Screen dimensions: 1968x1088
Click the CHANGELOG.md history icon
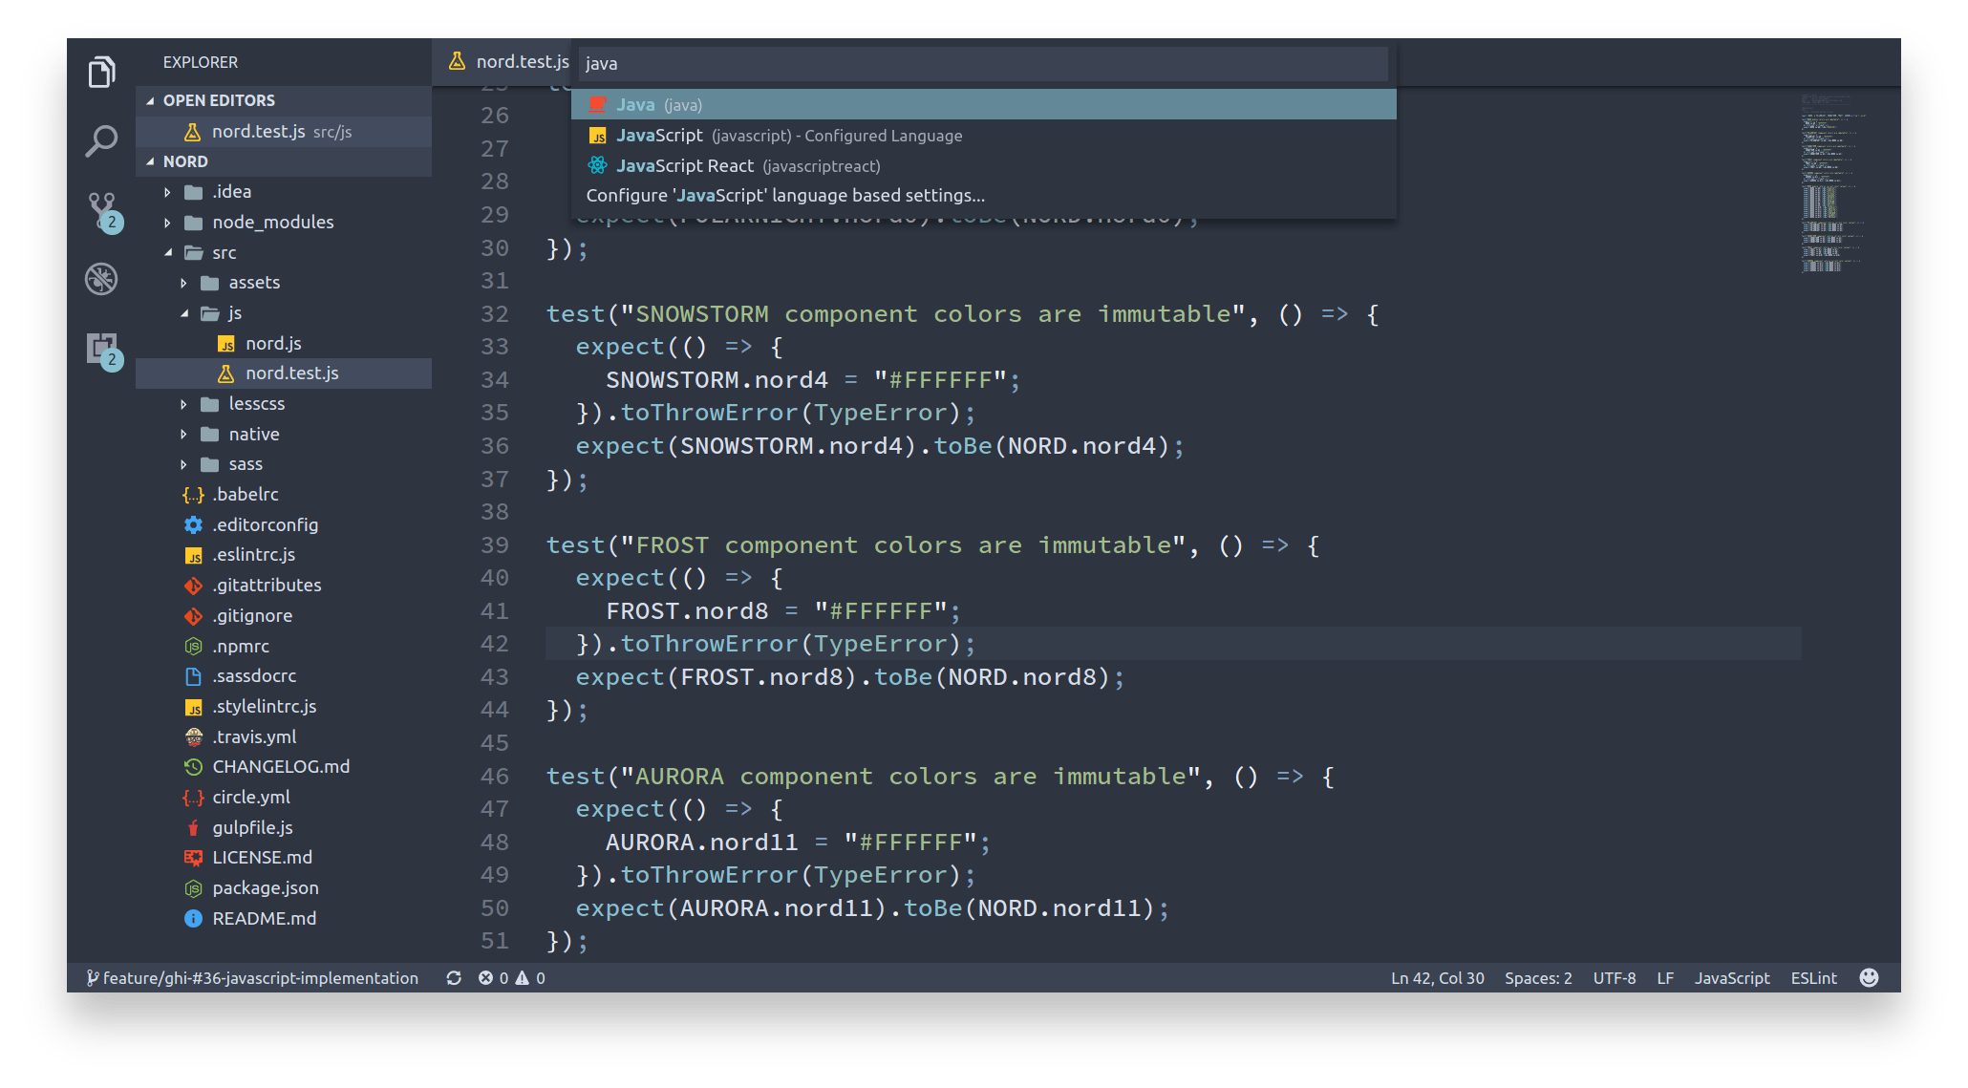pyautogui.click(x=193, y=766)
